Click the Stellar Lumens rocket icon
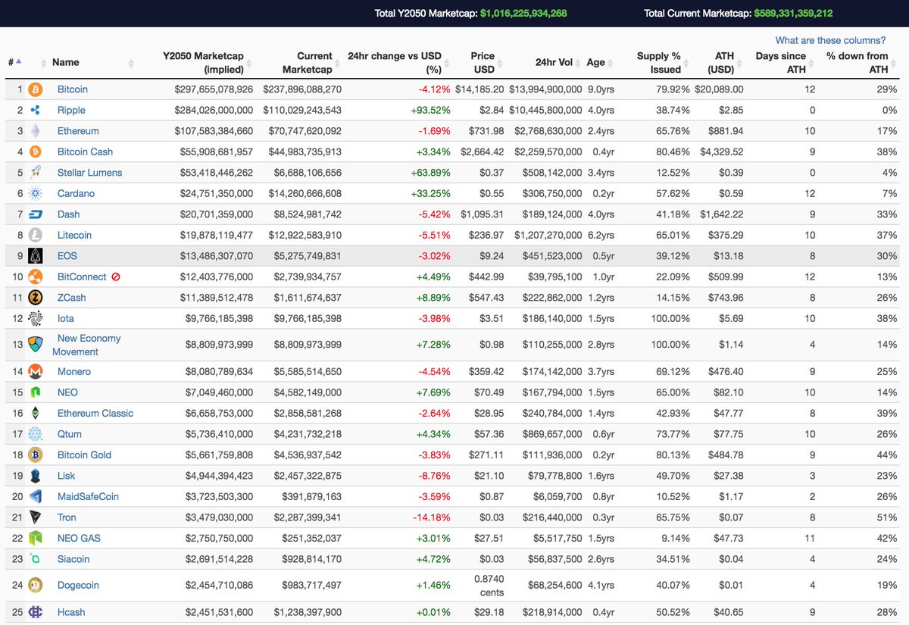Screen dimensions: 909x625 (x=36, y=173)
